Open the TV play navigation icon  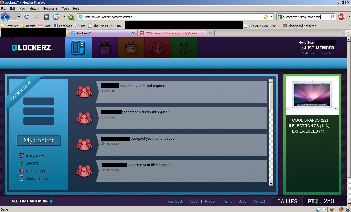coord(131,48)
